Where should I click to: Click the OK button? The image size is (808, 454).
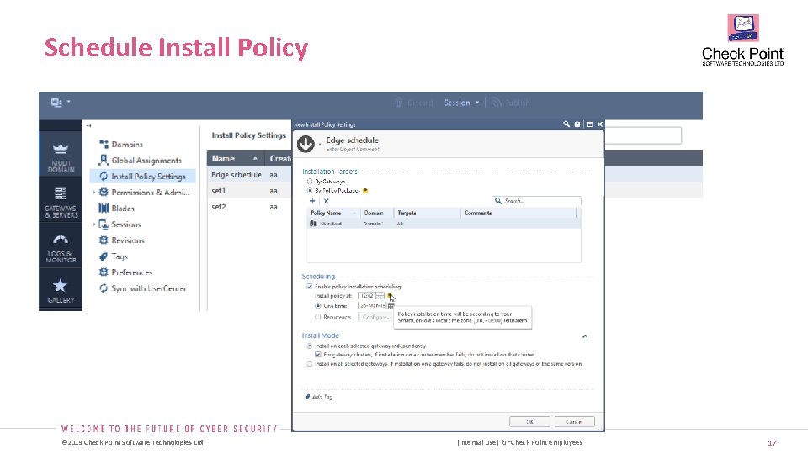pos(529,421)
